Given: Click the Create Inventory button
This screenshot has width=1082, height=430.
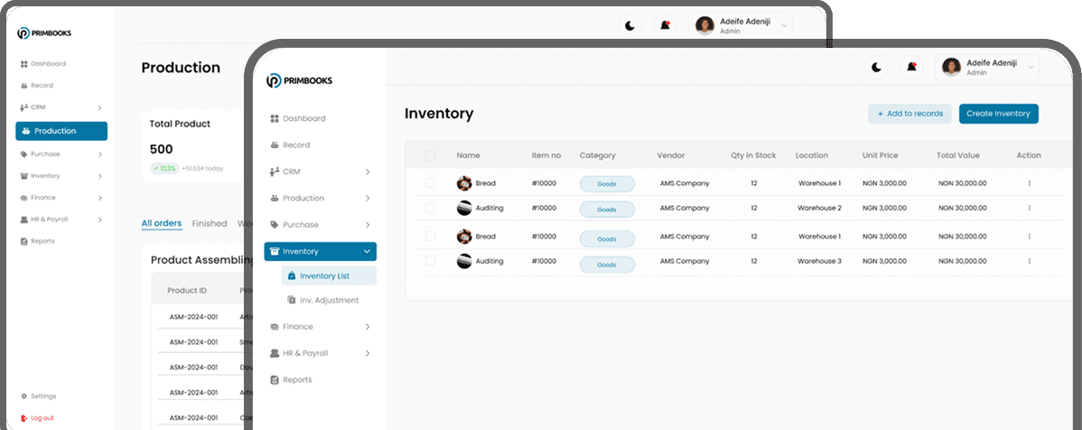Looking at the screenshot, I should 999,114.
